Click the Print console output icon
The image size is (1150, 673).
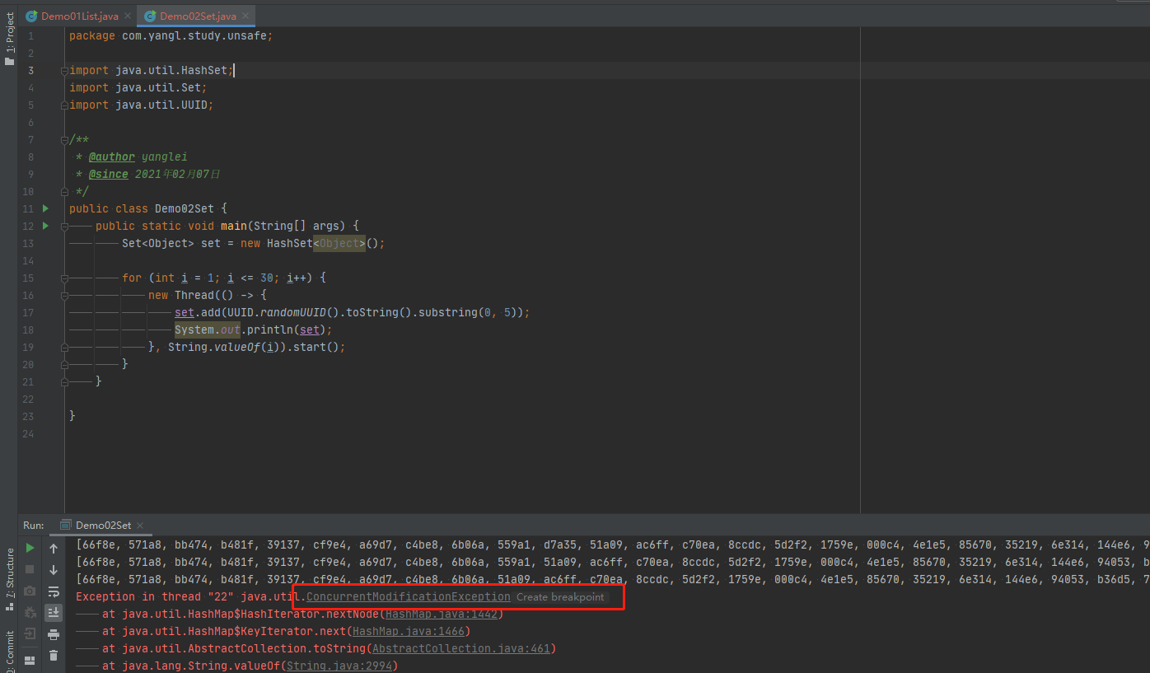(54, 634)
